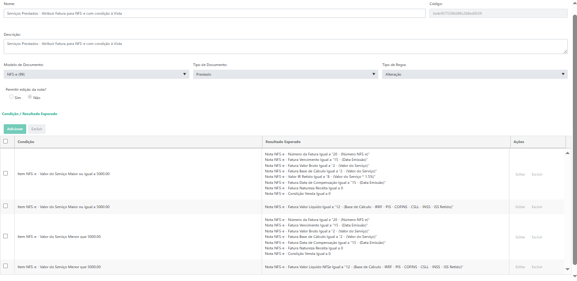This screenshot has width=577, height=281.
Task: Click the Código read-only field
Action: [x=498, y=13]
